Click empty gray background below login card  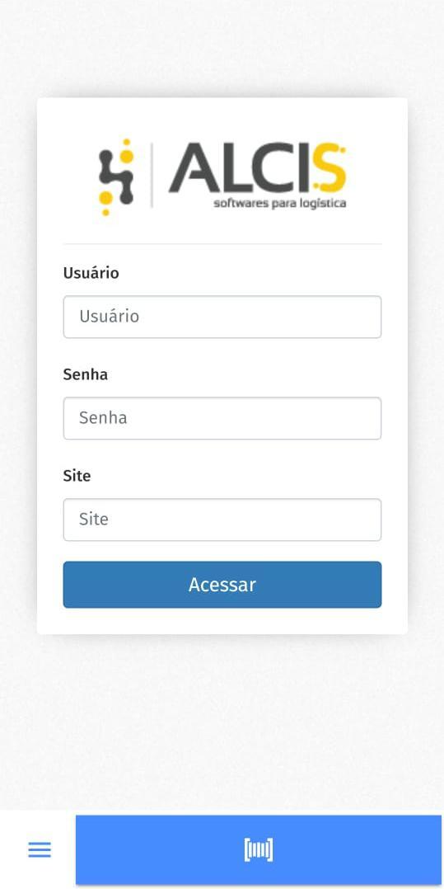[x=222, y=720]
